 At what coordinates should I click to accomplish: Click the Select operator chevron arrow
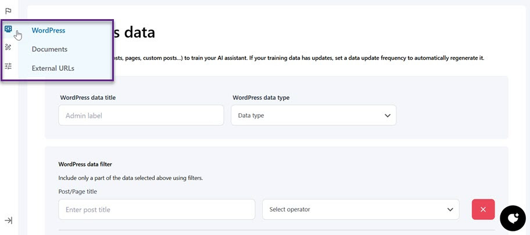(x=450, y=209)
